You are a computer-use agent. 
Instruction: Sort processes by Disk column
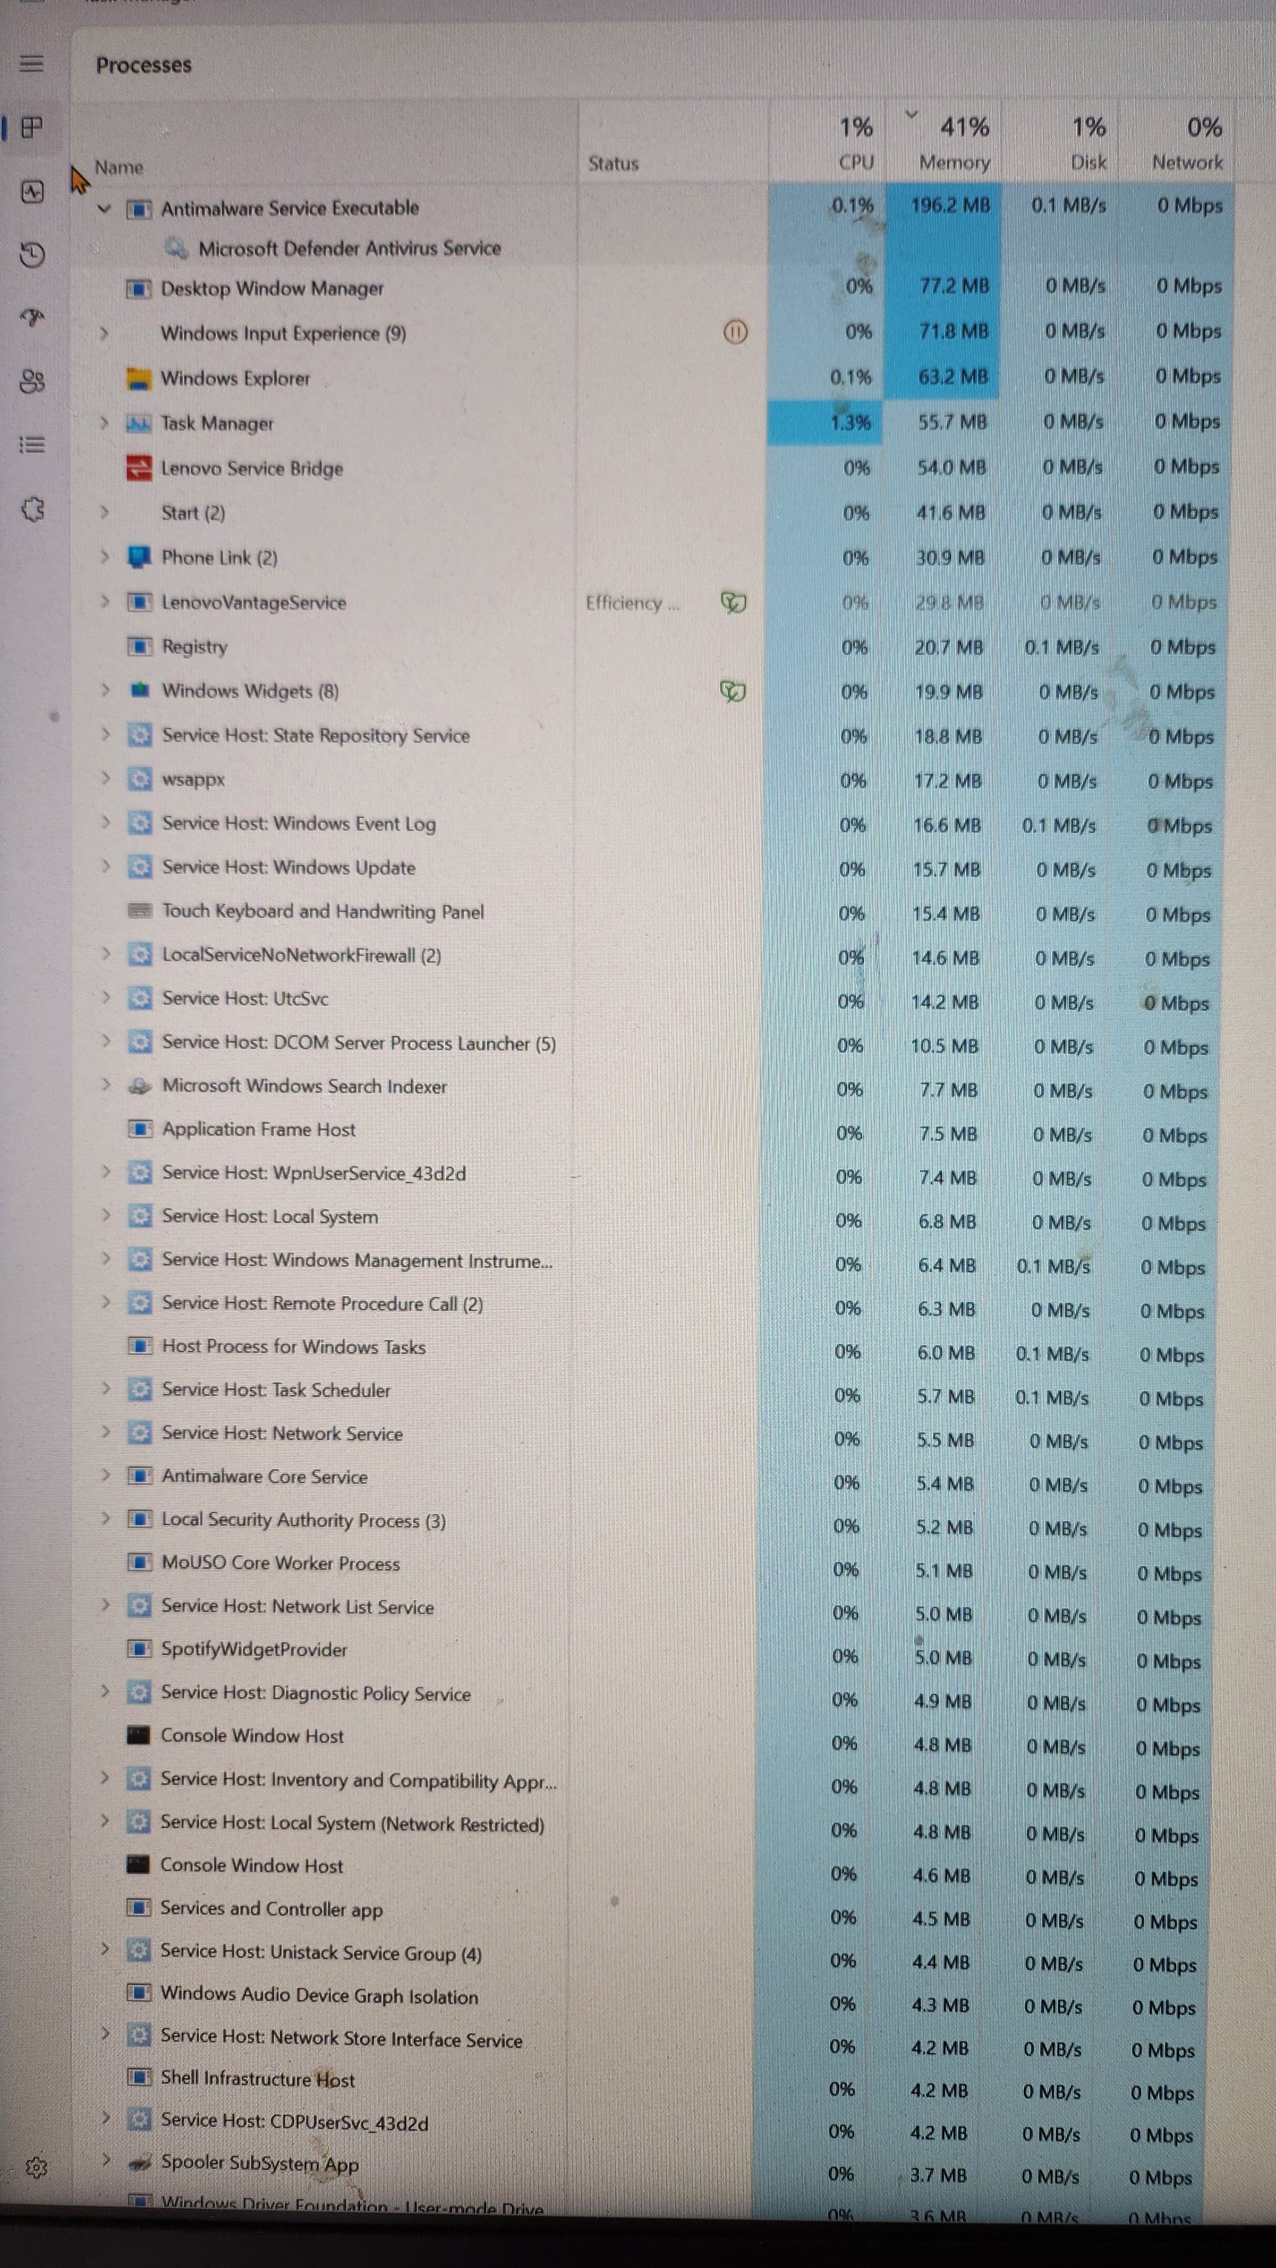point(1088,143)
